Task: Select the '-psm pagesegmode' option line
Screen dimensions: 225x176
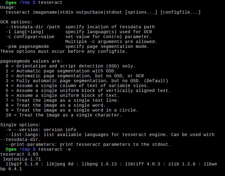Action: (x=77, y=47)
